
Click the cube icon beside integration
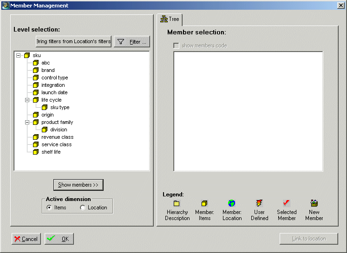[36, 85]
